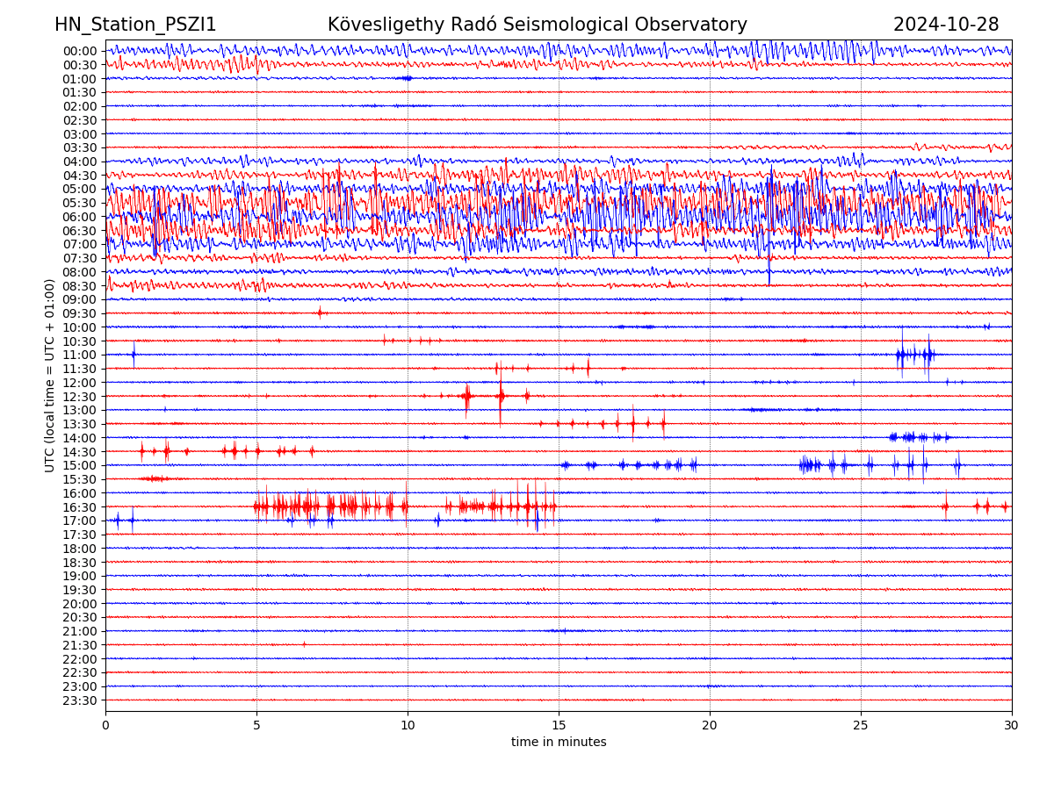Click the 09:30 row time label

tap(79, 313)
